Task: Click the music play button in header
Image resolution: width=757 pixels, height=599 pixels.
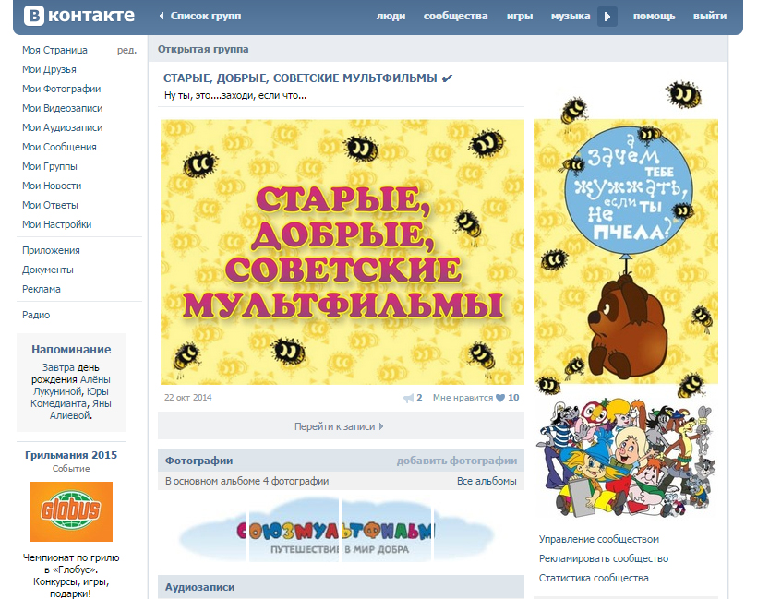Action: [607, 17]
